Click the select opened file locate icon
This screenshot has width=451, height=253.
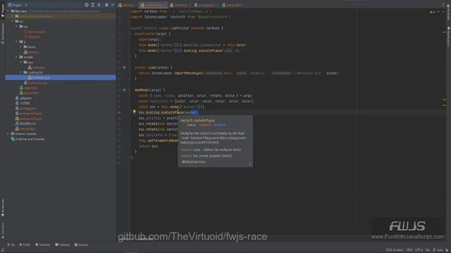[87, 5]
